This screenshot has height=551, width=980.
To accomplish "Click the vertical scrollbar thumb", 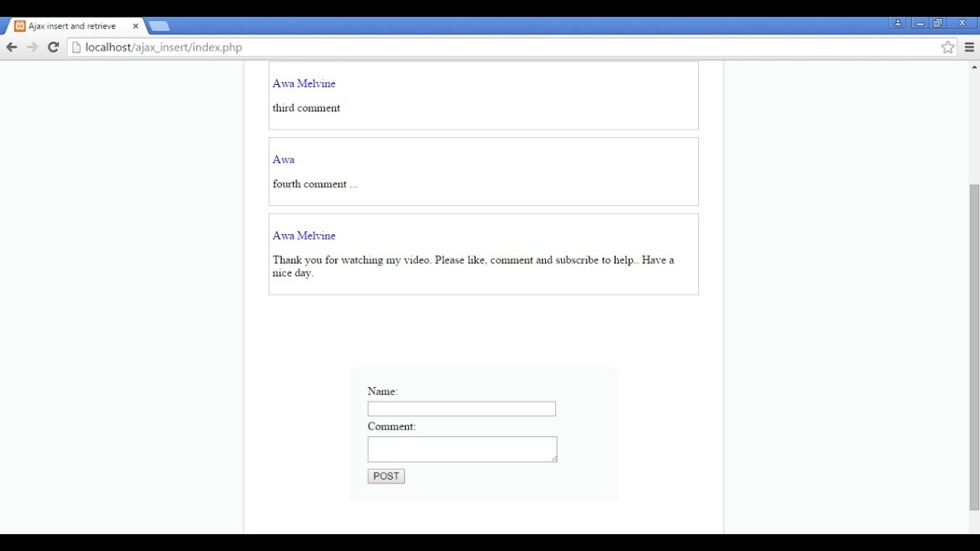I will (974, 347).
